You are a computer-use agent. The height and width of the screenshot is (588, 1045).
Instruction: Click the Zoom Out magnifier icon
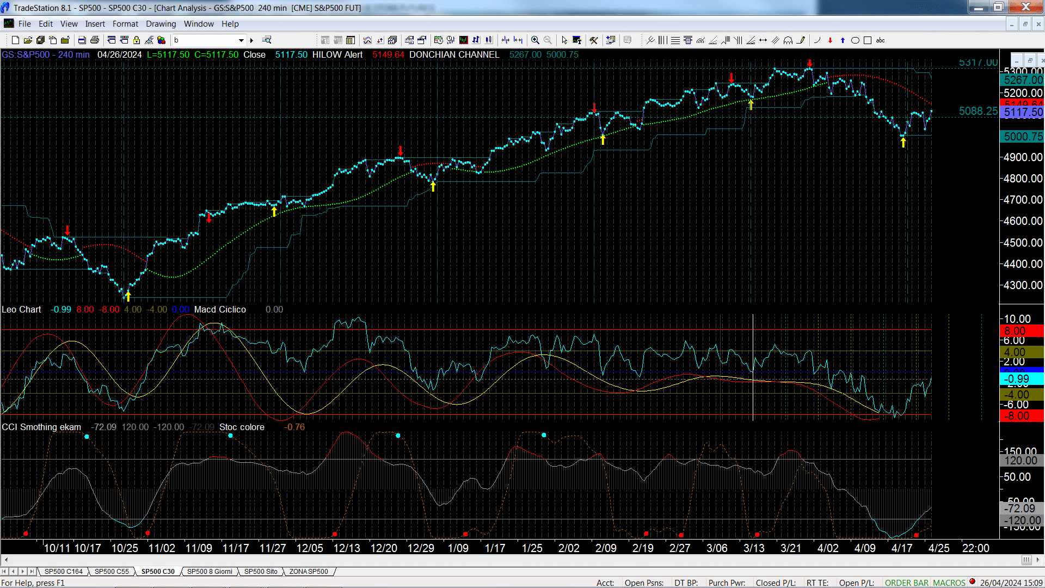point(548,40)
